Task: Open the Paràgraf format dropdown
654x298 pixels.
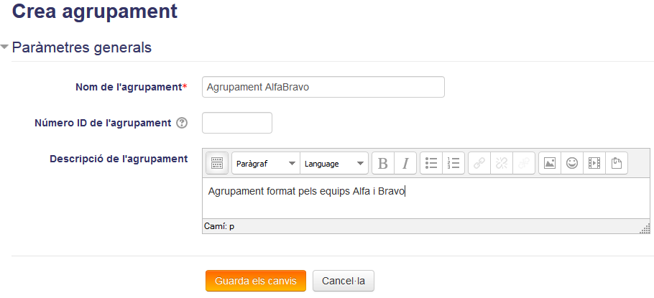Action: pyautogui.click(x=266, y=164)
